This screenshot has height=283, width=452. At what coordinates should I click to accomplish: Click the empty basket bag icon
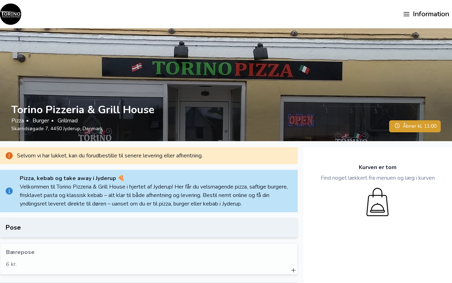pos(377,202)
